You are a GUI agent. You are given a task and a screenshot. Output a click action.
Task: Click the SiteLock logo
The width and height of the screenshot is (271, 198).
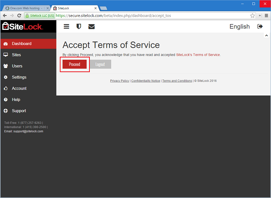(x=22, y=26)
